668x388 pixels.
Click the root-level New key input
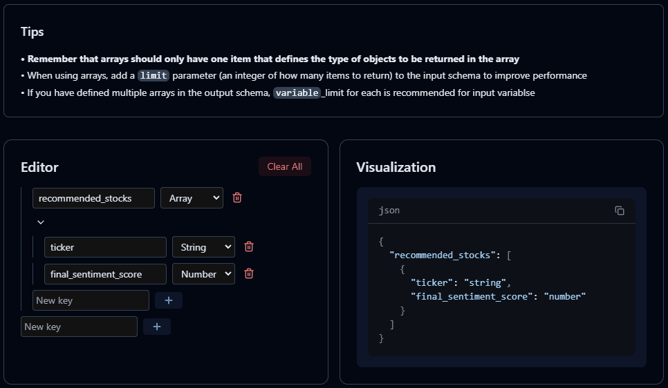(79, 327)
